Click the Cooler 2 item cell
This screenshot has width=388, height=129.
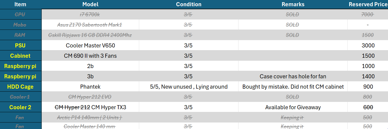[x=20, y=107]
